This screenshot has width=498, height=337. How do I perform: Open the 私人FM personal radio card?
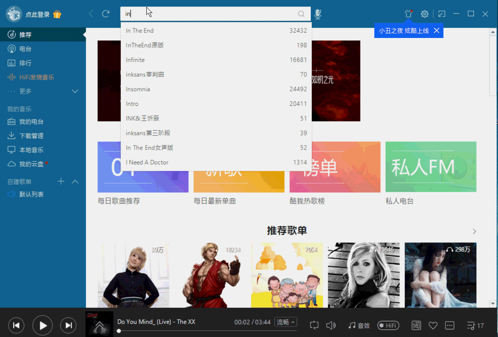430,167
